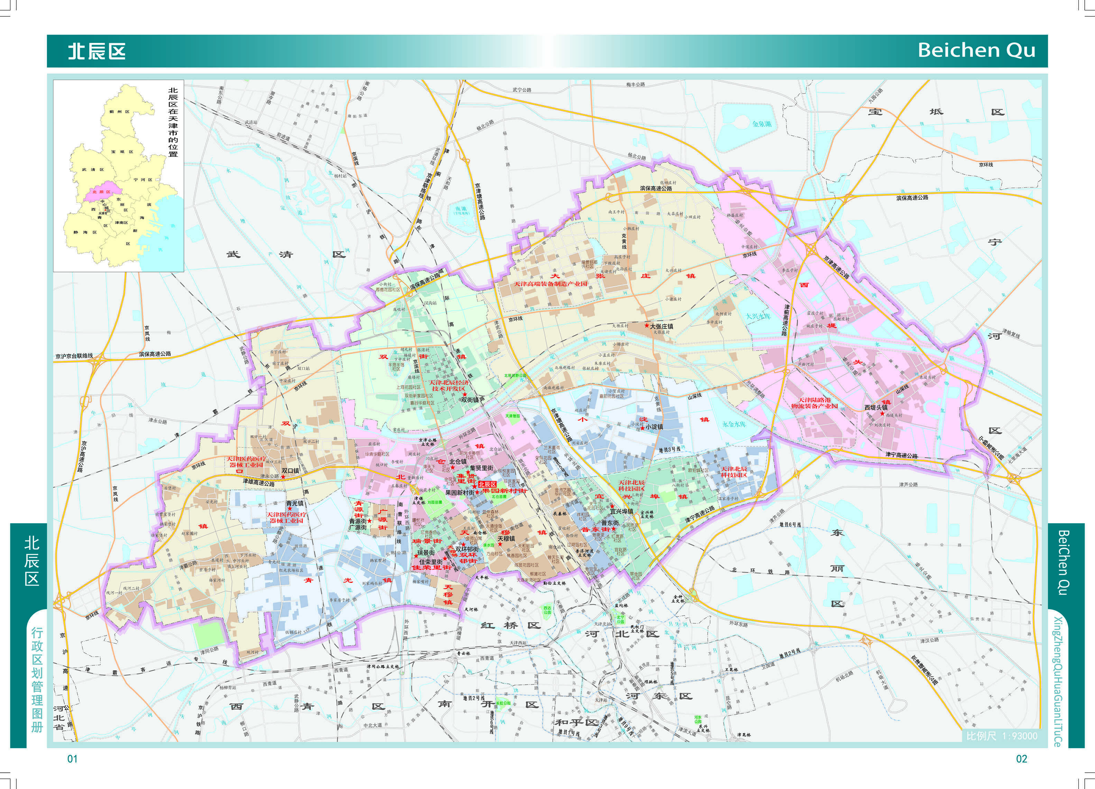Click the 金泉湖 lake label
The height and width of the screenshot is (789, 1095).
[x=762, y=124]
